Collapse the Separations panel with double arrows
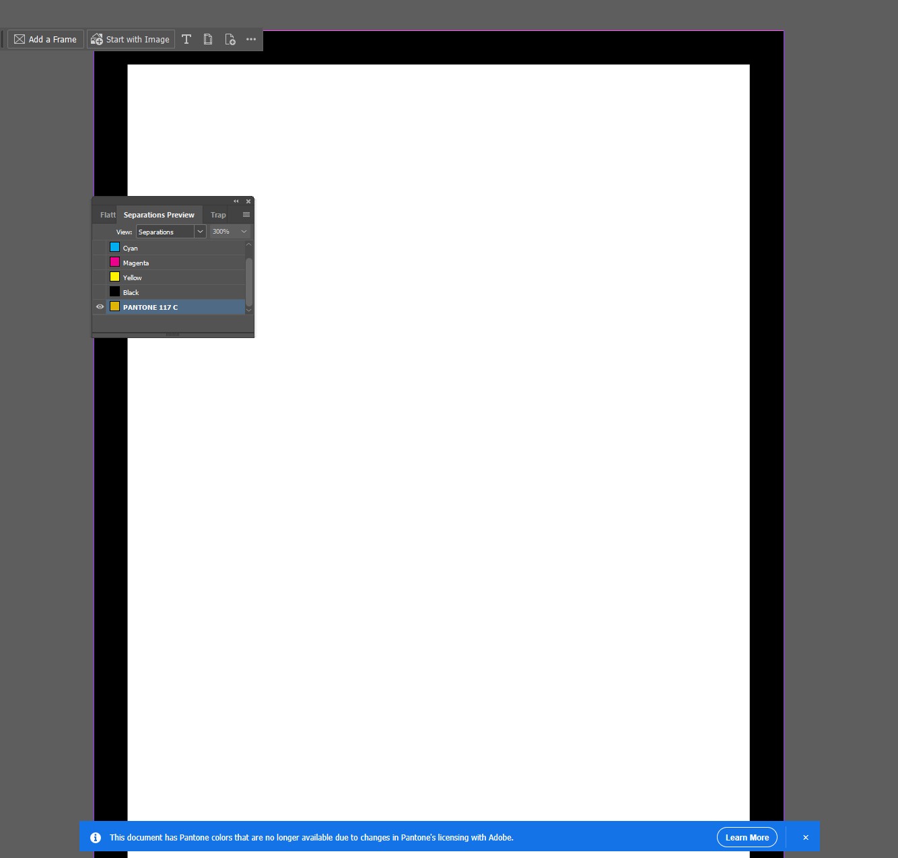Screen dimensions: 898x858 click(236, 201)
